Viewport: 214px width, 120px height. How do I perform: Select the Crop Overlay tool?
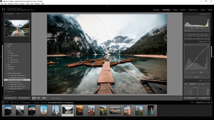186,35
